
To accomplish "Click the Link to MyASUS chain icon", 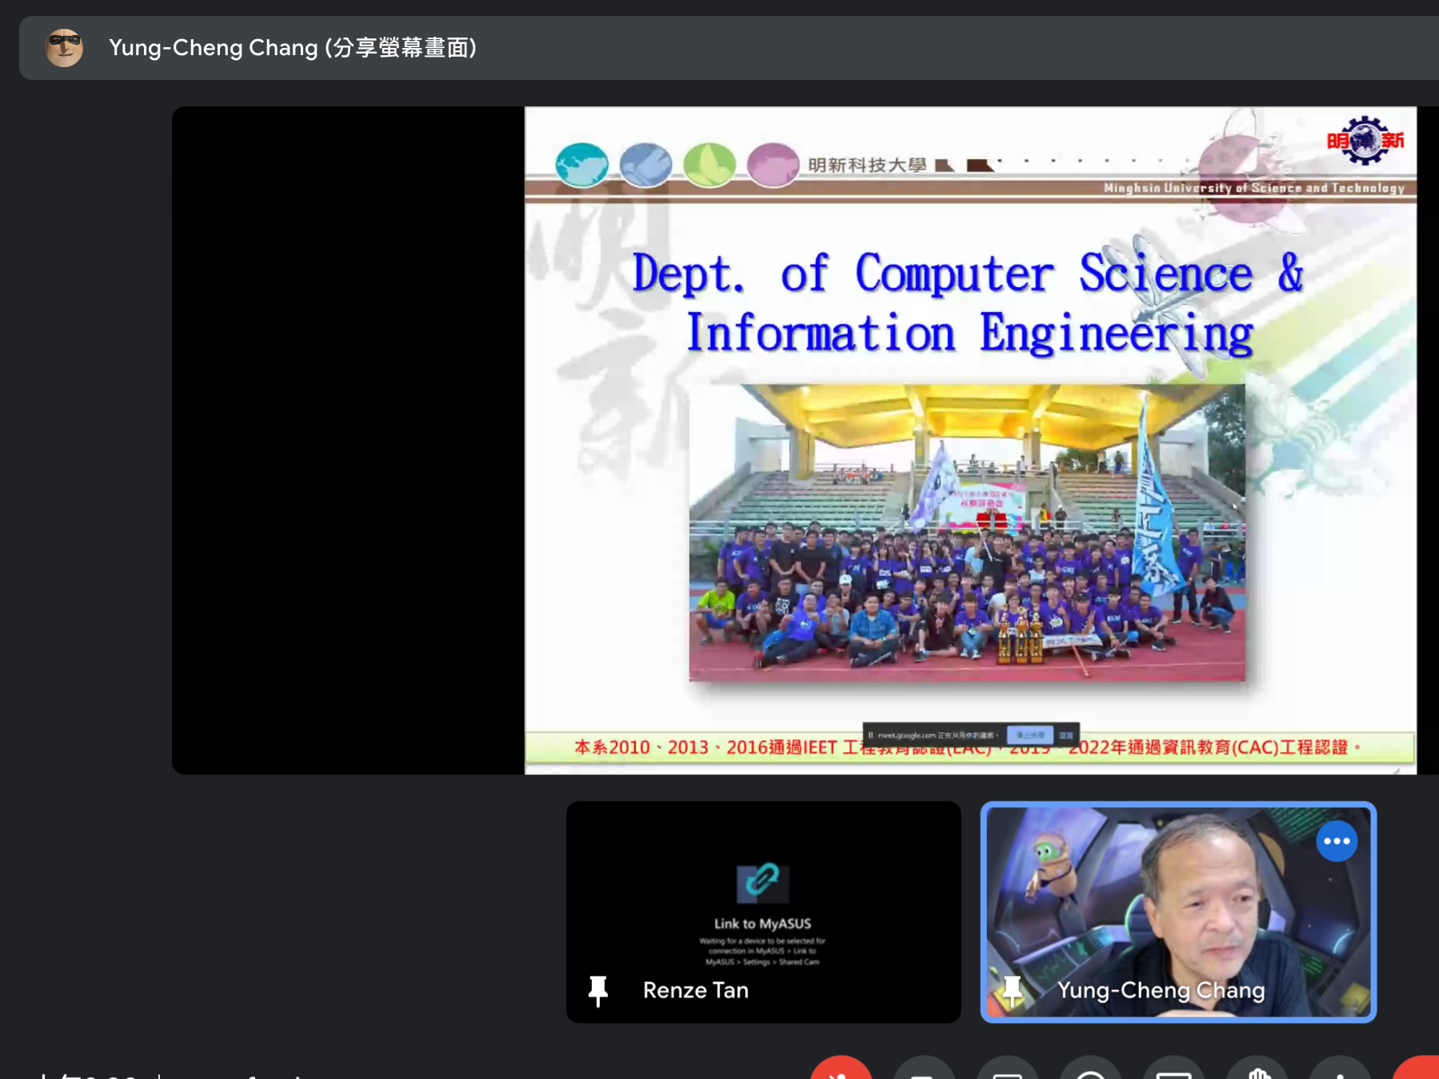I will pyautogui.click(x=762, y=881).
